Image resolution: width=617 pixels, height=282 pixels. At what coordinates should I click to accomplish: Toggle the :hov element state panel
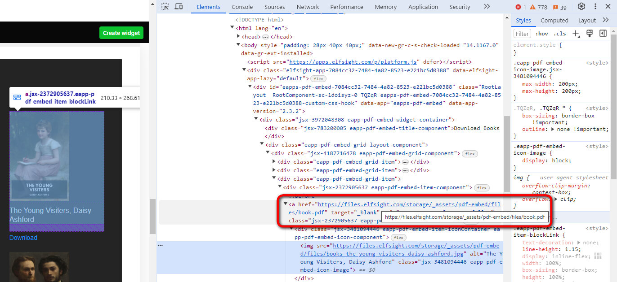pyautogui.click(x=542, y=34)
